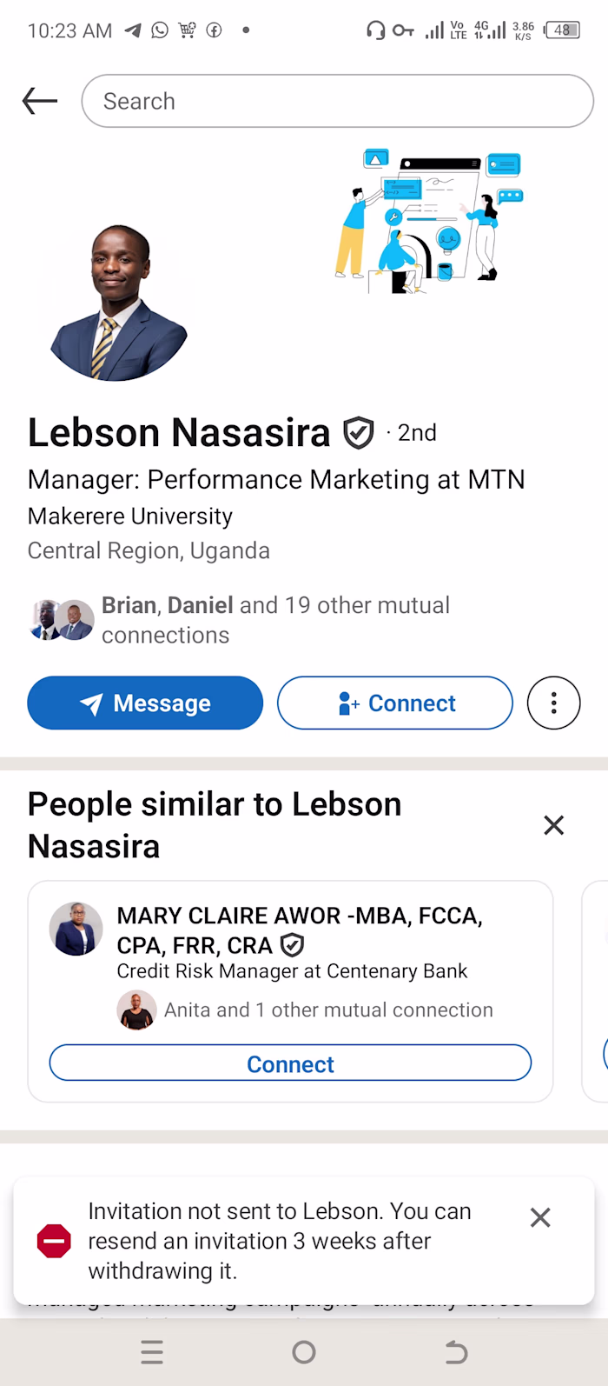608x1386 pixels.
Task: View the 19 other mutual connections
Action: (x=275, y=620)
